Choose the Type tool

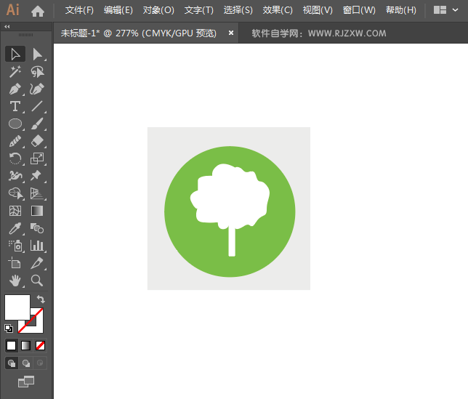coord(15,106)
